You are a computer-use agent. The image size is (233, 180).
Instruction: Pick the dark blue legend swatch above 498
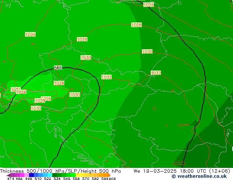click(x=31, y=175)
